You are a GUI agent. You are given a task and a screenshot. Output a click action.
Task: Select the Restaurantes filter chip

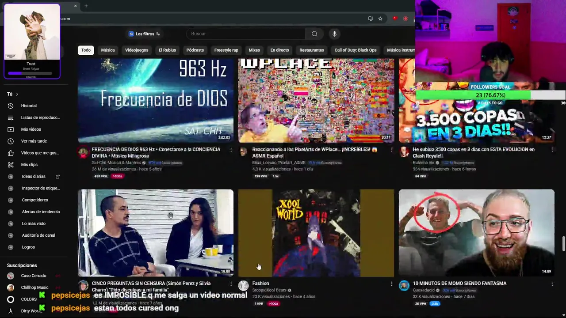coord(311,50)
